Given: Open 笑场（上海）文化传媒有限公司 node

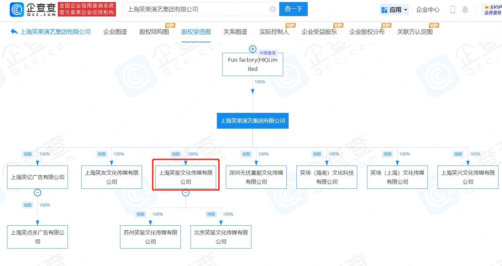Looking at the screenshot, I should coord(397,177).
